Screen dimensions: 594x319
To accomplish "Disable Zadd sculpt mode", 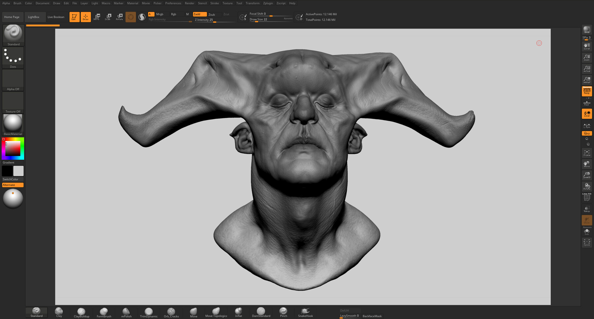I will pos(199,14).
